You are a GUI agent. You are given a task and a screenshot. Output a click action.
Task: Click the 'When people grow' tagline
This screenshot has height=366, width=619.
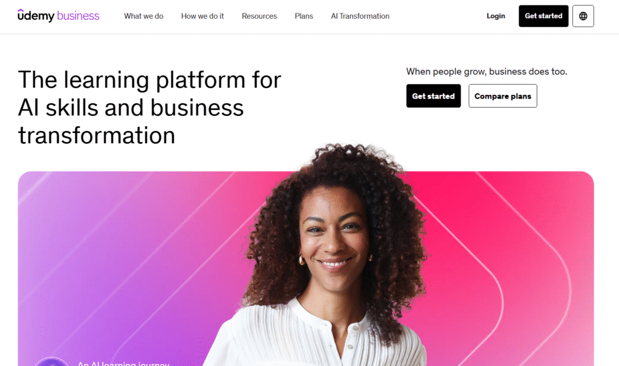tap(487, 71)
